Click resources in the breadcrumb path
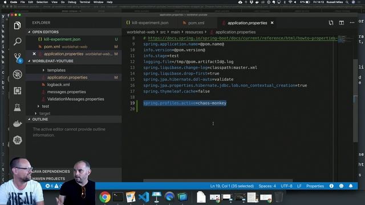The width and height of the screenshot is (365, 205). [194, 32]
